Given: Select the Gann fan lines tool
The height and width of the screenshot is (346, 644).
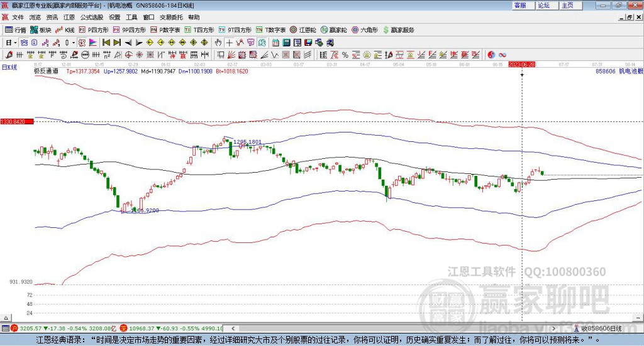Looking at the screenshot, I should 231,55.
